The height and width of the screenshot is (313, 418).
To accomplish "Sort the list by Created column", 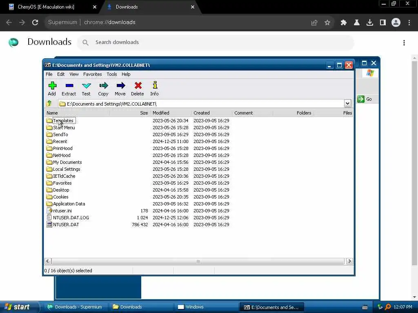I will (212, 113).
